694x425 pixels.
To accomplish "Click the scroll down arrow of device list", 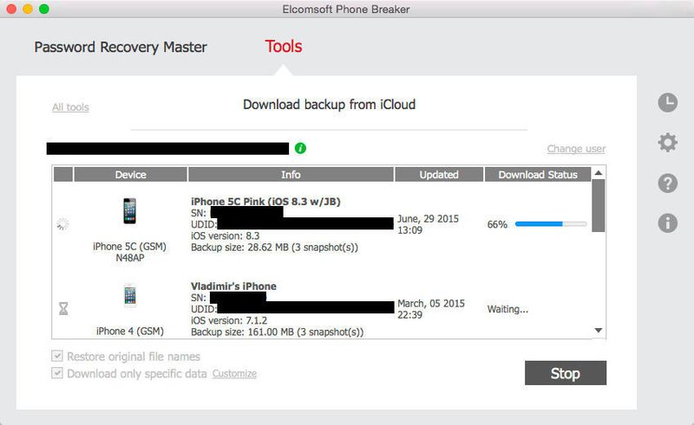I will (599, 331).
